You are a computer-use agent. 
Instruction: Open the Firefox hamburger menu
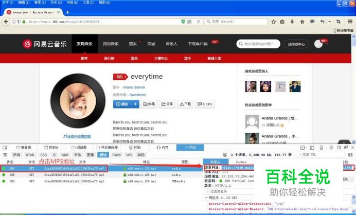tap(350, 22)
